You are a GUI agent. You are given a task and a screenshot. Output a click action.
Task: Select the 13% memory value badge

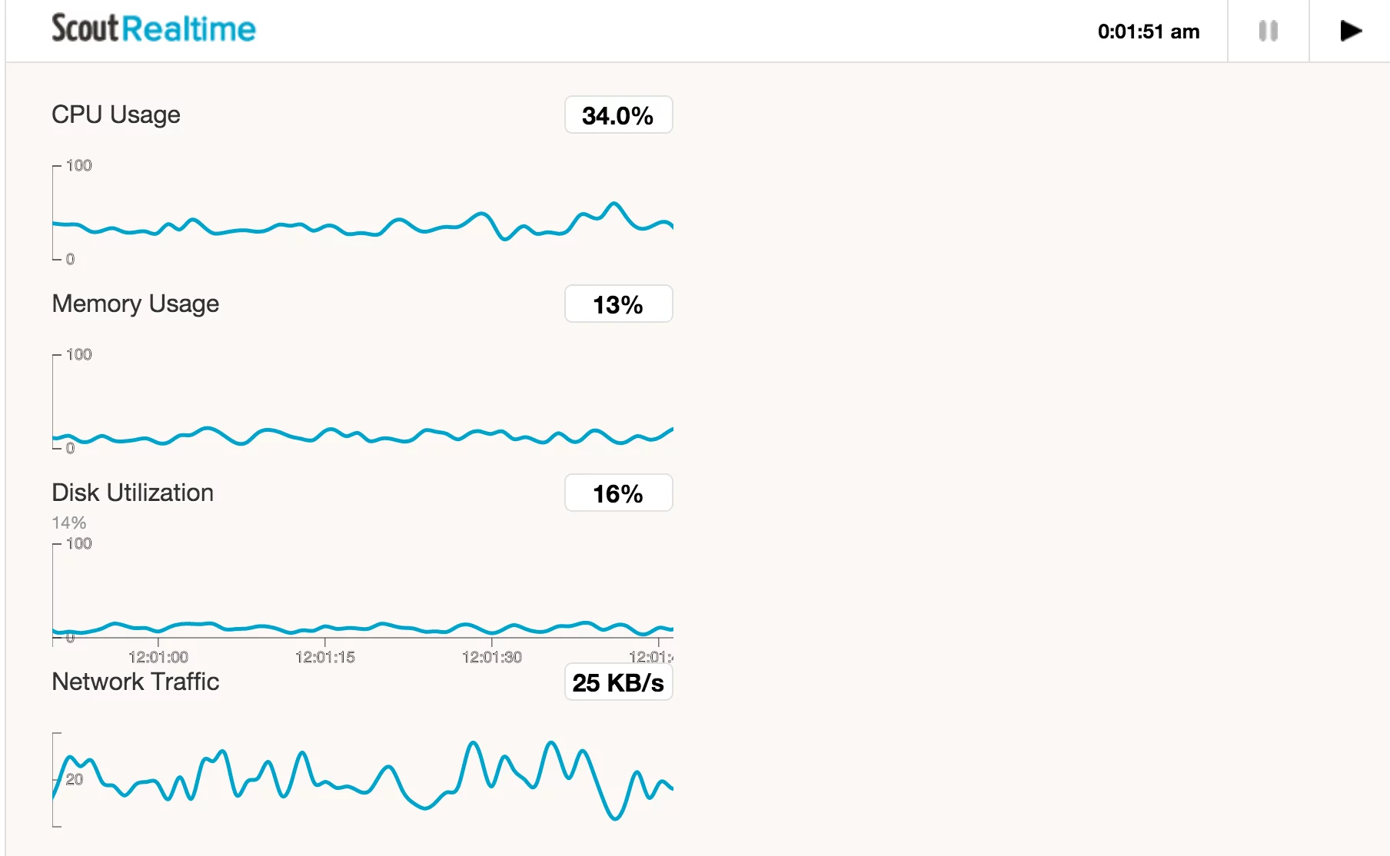tap(618, 304)
